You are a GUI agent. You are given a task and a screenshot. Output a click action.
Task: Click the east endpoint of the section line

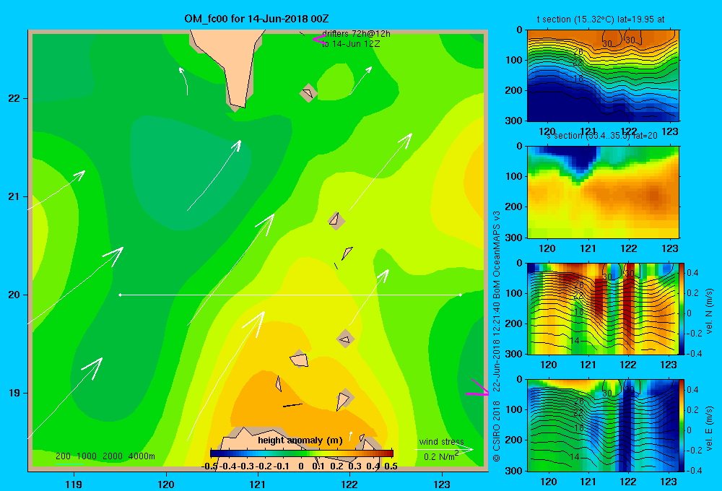coord(460,295)
